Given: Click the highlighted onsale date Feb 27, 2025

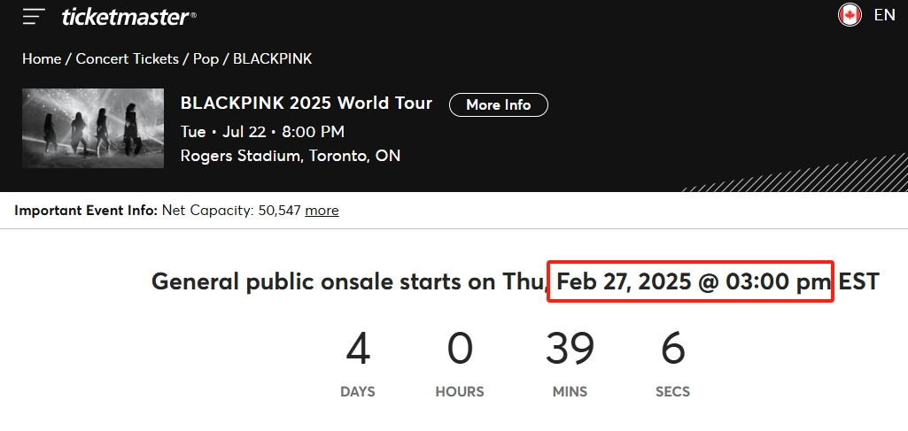Looking at the screenshot, I should [x=690, y=282].
